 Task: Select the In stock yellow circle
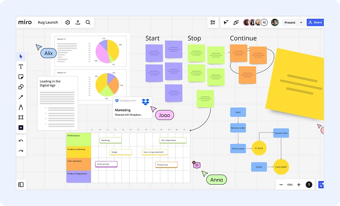[259, 148]
